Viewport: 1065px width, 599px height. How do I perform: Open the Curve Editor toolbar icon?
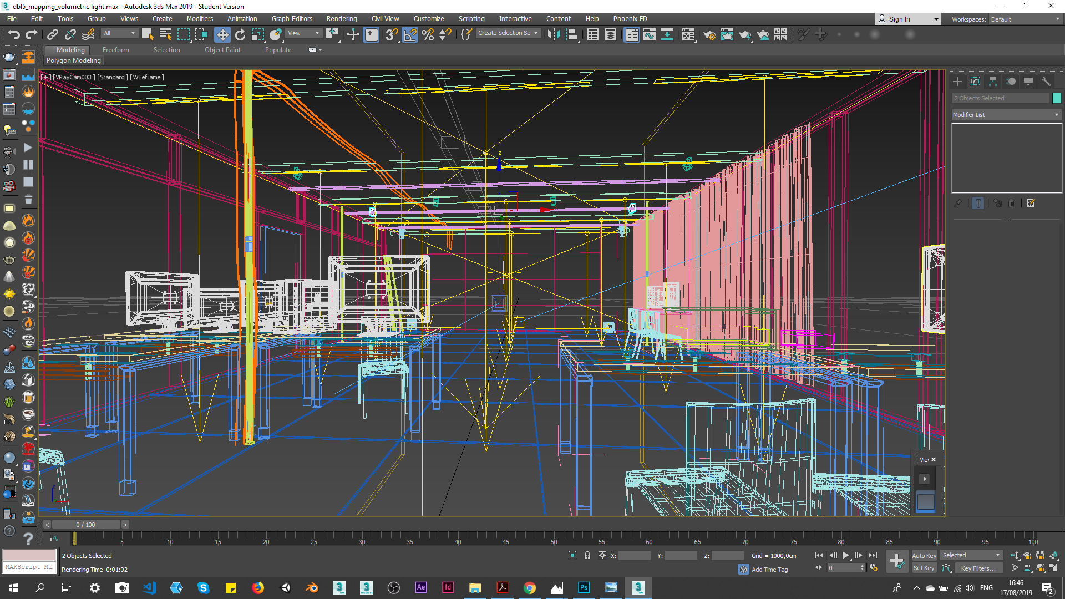pyautogui.click(x=649, y=34)
